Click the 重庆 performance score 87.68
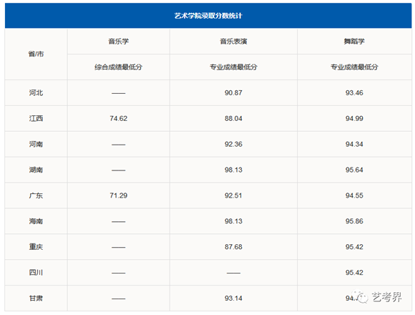 [233, 247]
